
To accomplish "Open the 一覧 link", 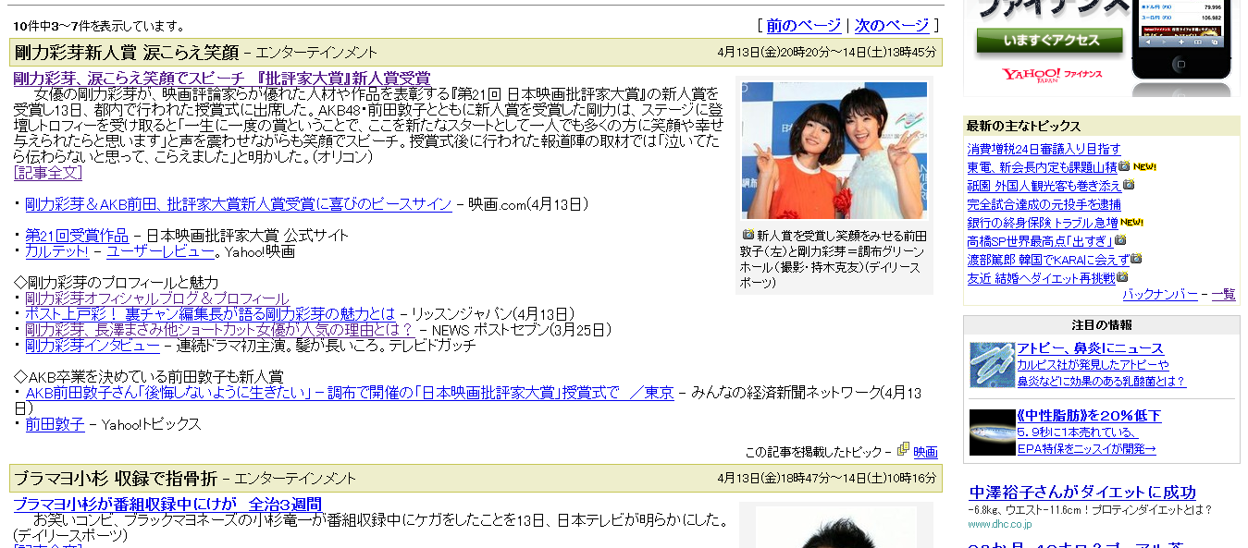I will pos(1223,295).
